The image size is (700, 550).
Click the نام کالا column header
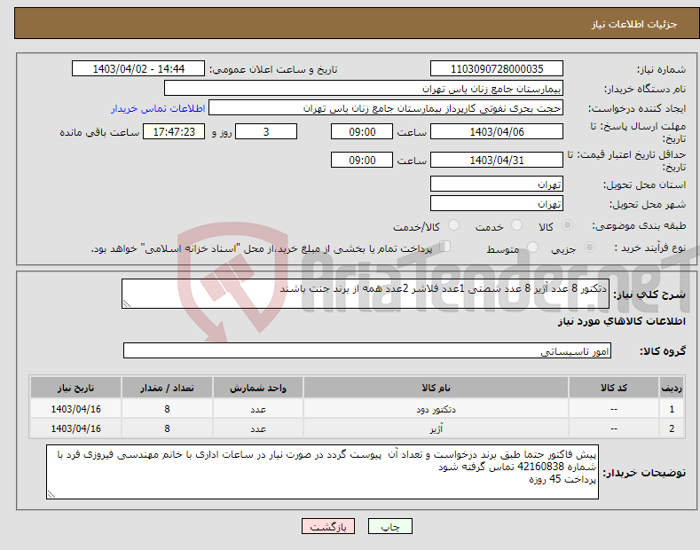pos(436,388)
